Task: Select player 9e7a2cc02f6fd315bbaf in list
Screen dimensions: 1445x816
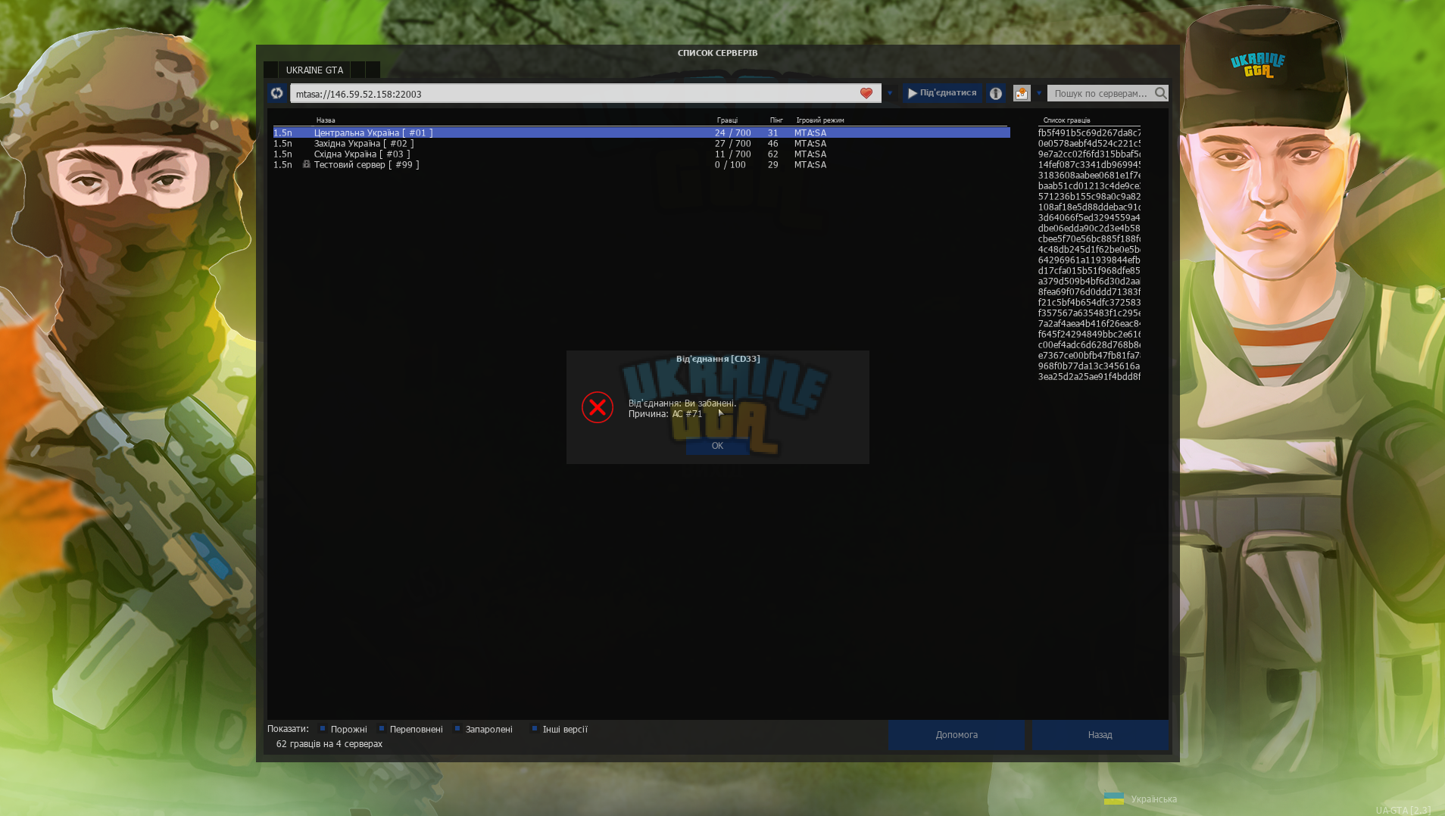Action: [1089, 154]
